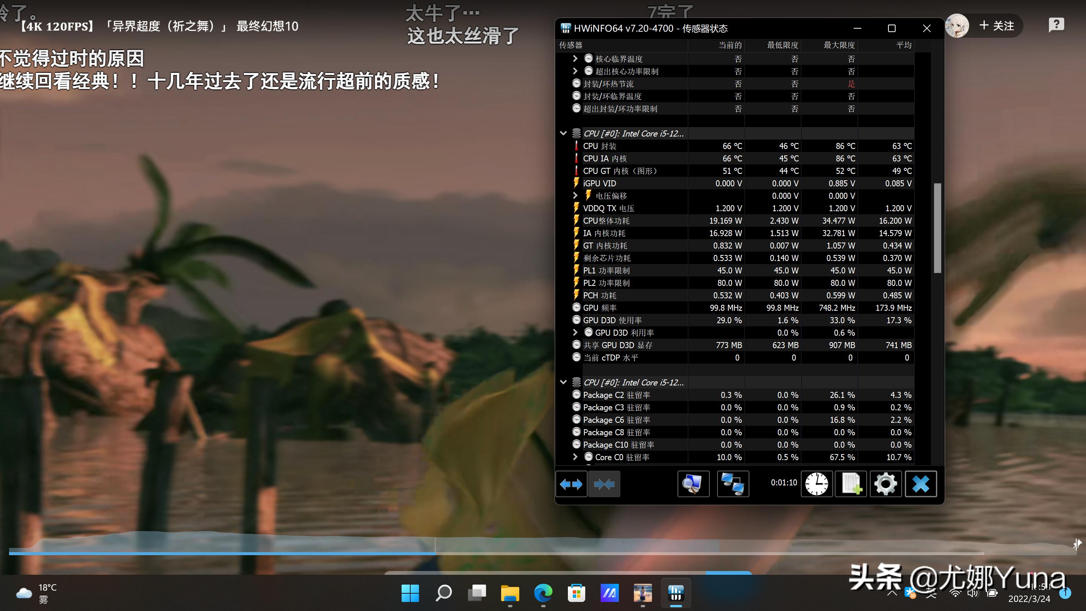Start logging with the report-file icon

pos(851,484)
